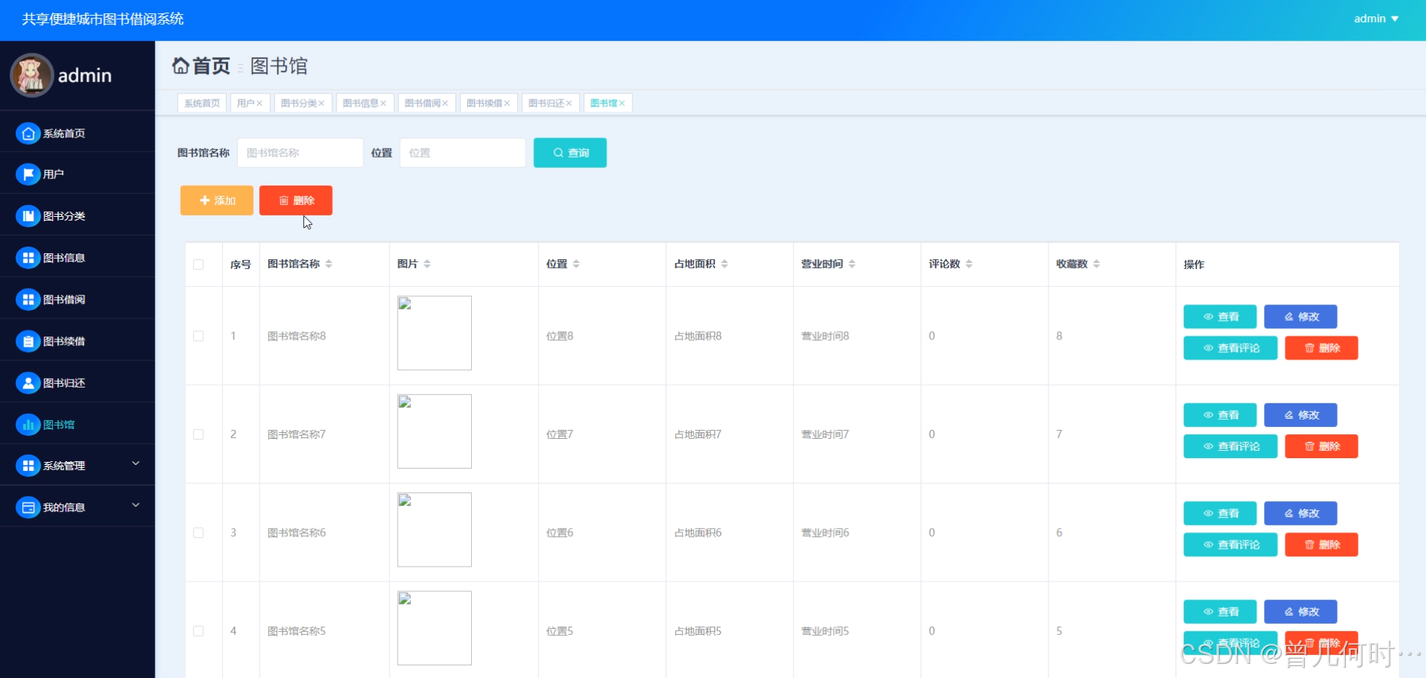Check the row for 图书馆名称5
This screenshot has width=1426, height=678.
198,631
